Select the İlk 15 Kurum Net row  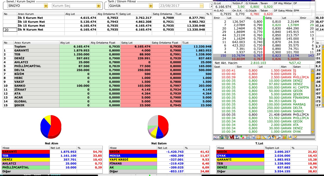(x=107, y=26)
